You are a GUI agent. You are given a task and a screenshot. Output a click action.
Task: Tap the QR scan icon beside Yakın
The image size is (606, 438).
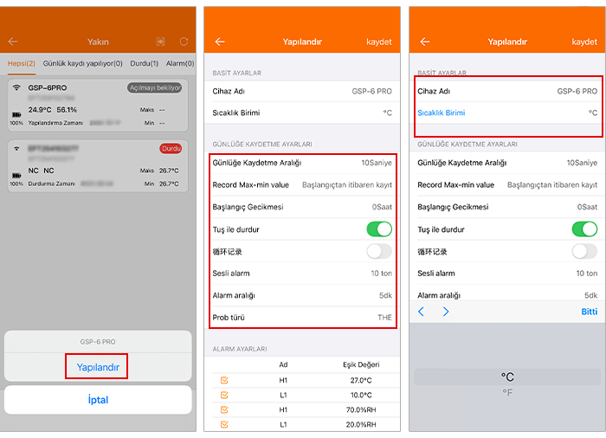point(160,42)
